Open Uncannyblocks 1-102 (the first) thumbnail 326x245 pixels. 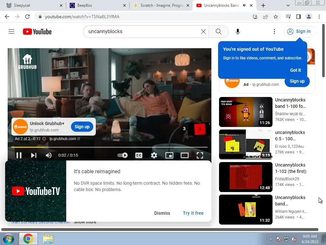coord(245,177)
